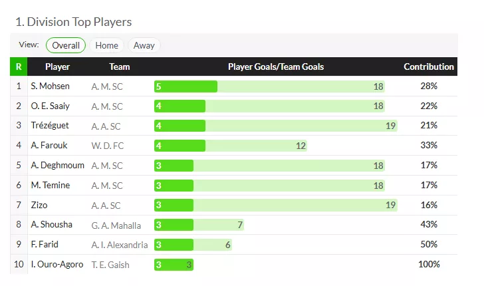Click the Player Goals/Team Goals header
Image resolution: width=484 pixels, height=286 pixels.
pyautogui.click(x=276, y=67)
